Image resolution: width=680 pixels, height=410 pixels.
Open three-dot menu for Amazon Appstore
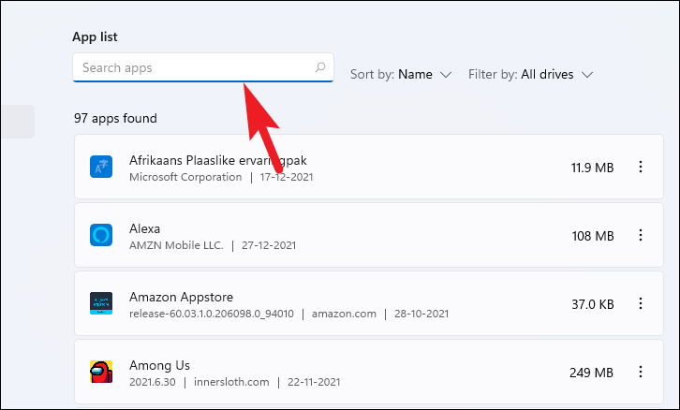point(641,302)
